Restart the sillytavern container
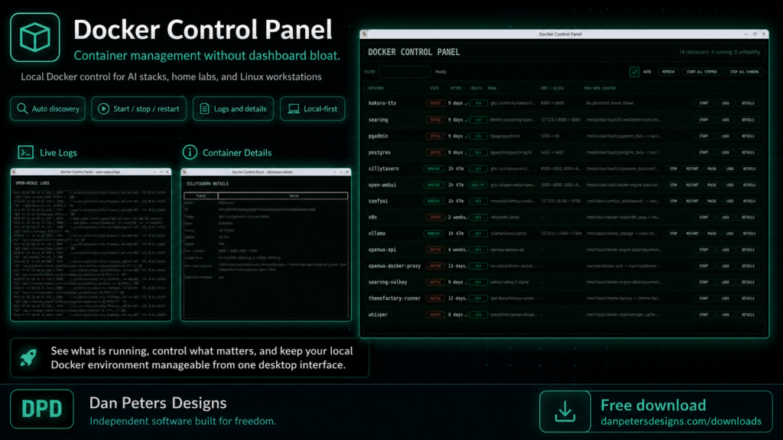 click(x=692, y=169)
